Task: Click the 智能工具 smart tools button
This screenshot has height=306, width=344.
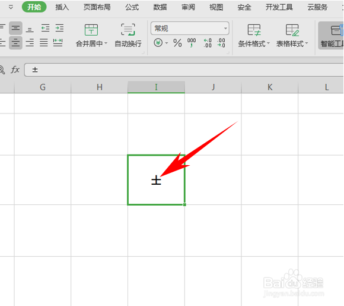Action: coord(332,36)
